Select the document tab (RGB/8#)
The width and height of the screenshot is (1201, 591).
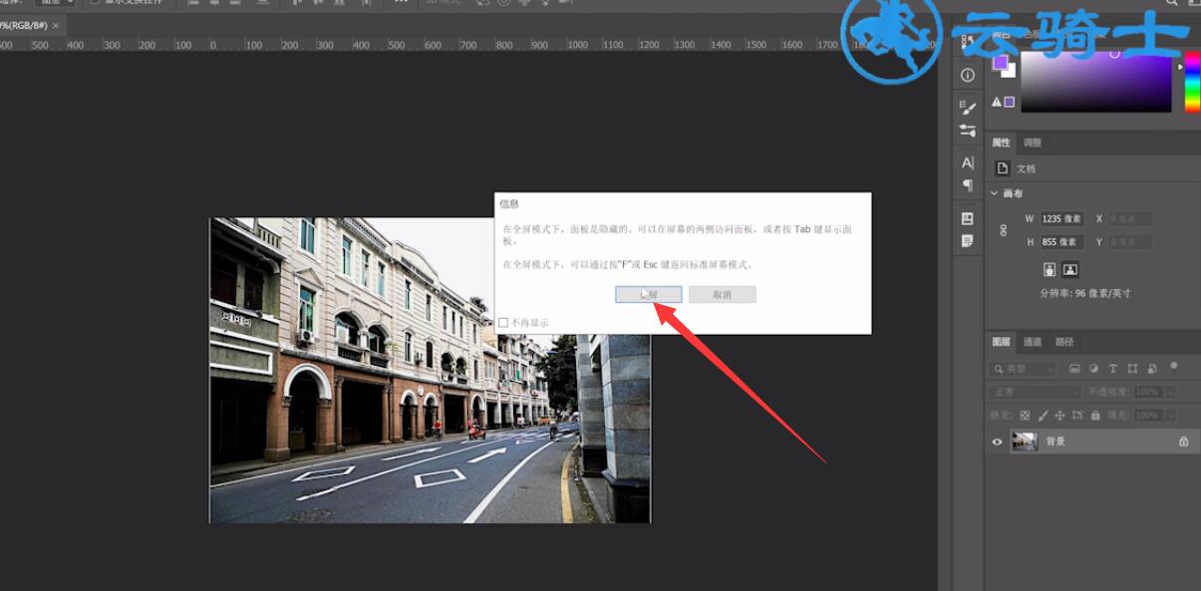click(x=24, y=25)
